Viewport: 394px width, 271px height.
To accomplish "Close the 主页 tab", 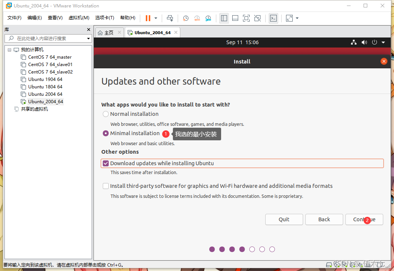I will click(119, 32).
